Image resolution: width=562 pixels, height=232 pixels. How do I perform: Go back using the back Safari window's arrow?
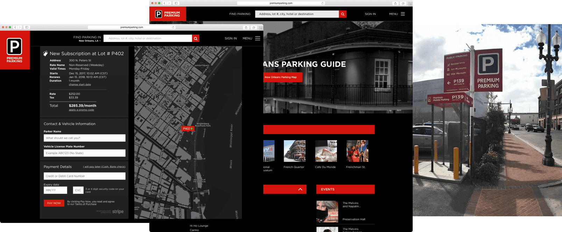tap(165, 3)
